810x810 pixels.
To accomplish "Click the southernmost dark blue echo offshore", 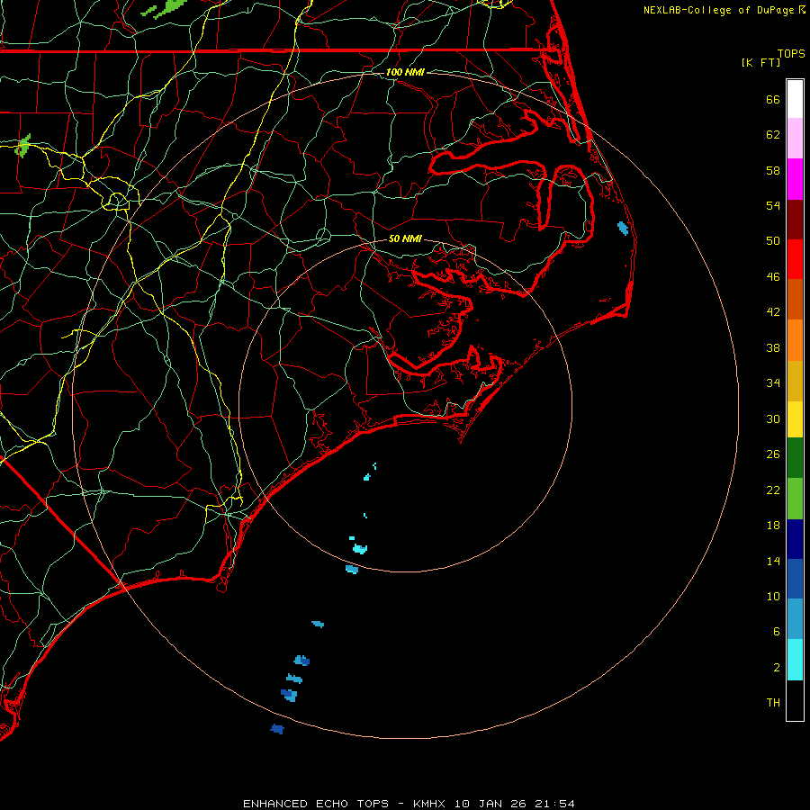I will [277, 729].
